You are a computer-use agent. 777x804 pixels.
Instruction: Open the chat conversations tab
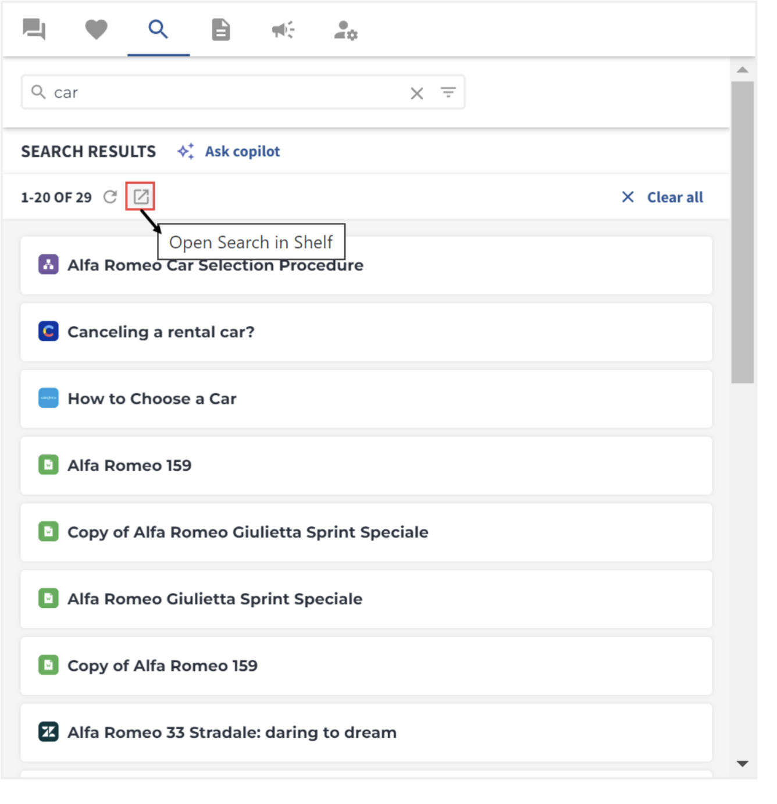[34, 29]
